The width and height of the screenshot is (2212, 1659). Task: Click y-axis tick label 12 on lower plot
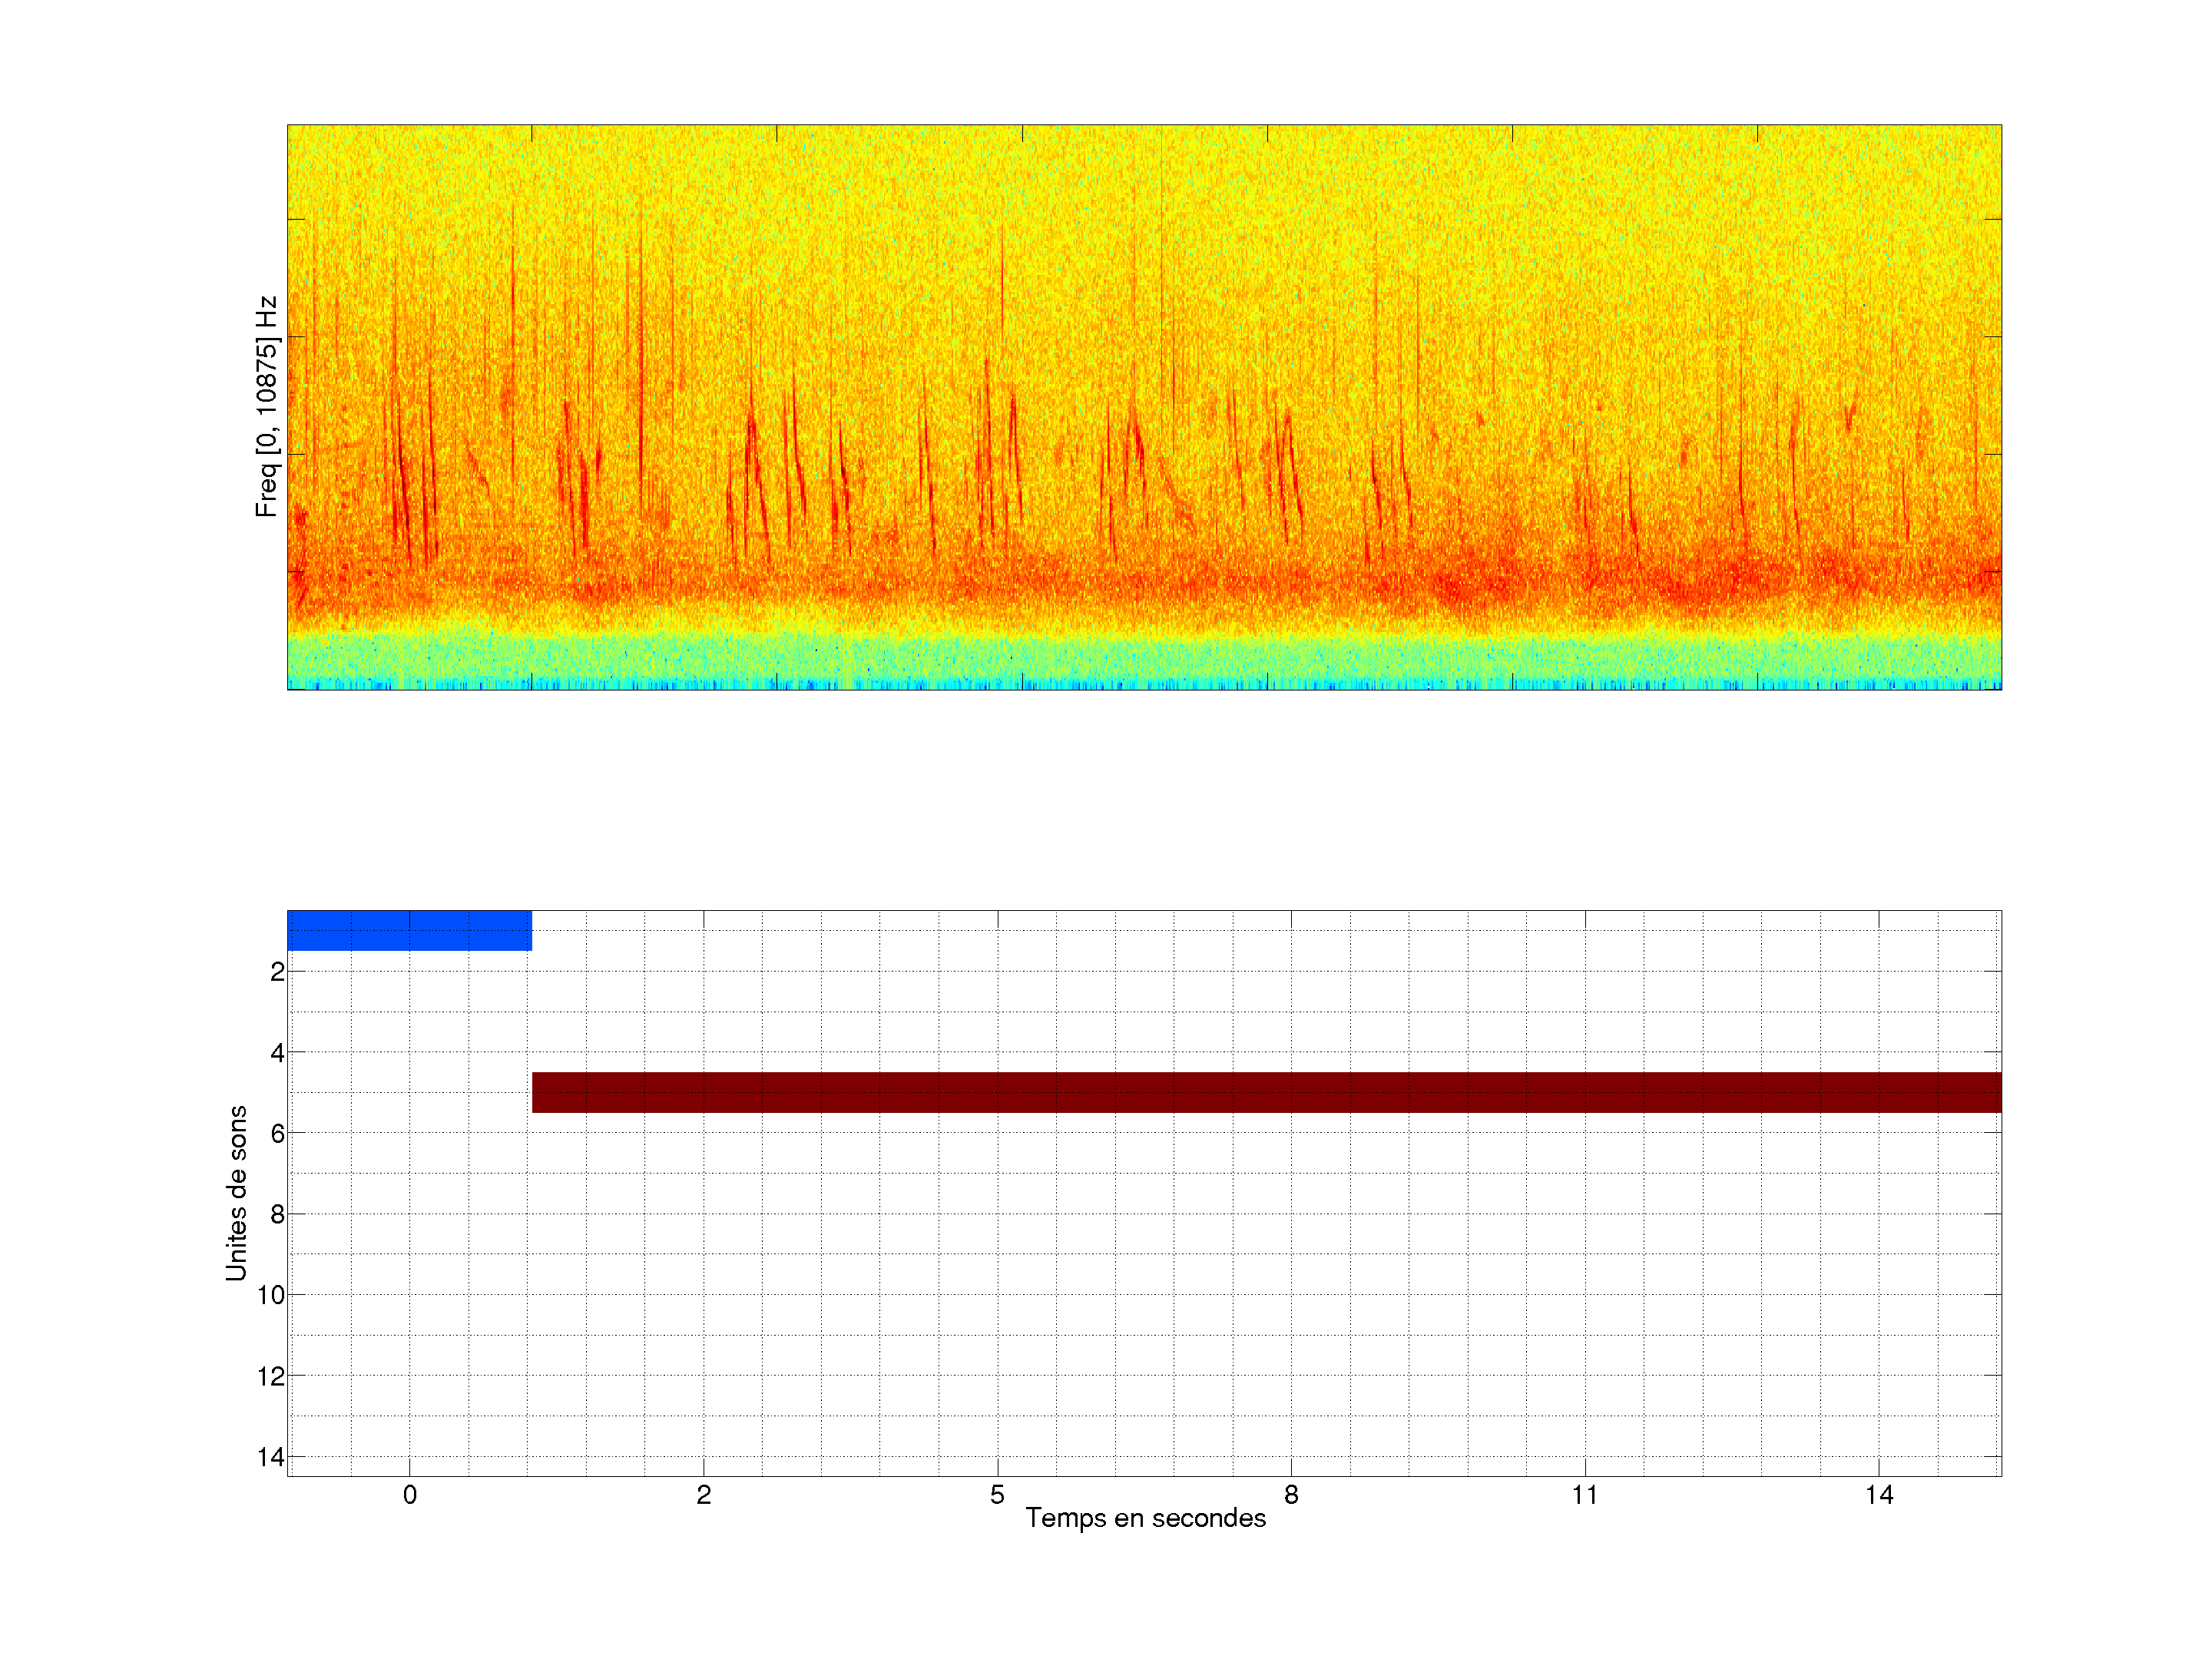(x=271, y=1377)
